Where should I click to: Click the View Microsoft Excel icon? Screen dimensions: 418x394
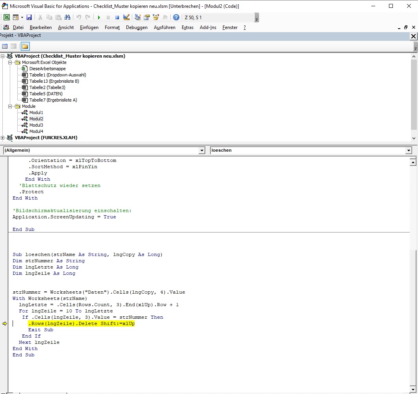click(7, 17)
